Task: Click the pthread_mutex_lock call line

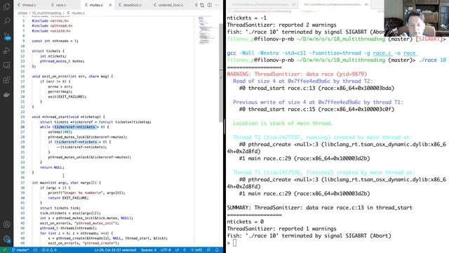Action: click(x=87, y=137)
